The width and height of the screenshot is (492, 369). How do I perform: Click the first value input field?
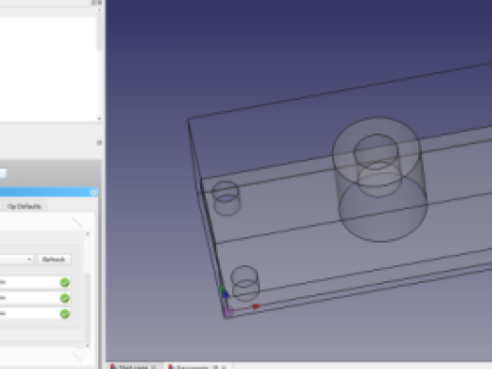coord(30,282)
